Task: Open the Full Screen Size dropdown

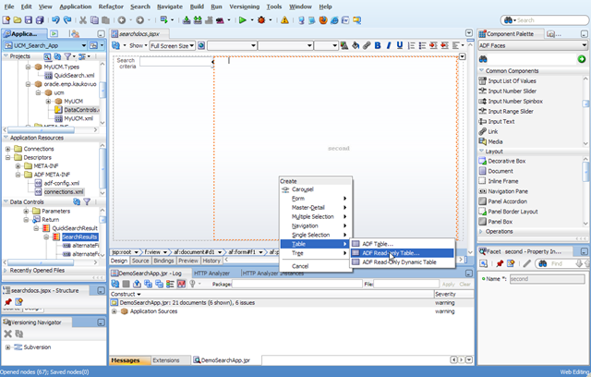Action: coord(173,45)
